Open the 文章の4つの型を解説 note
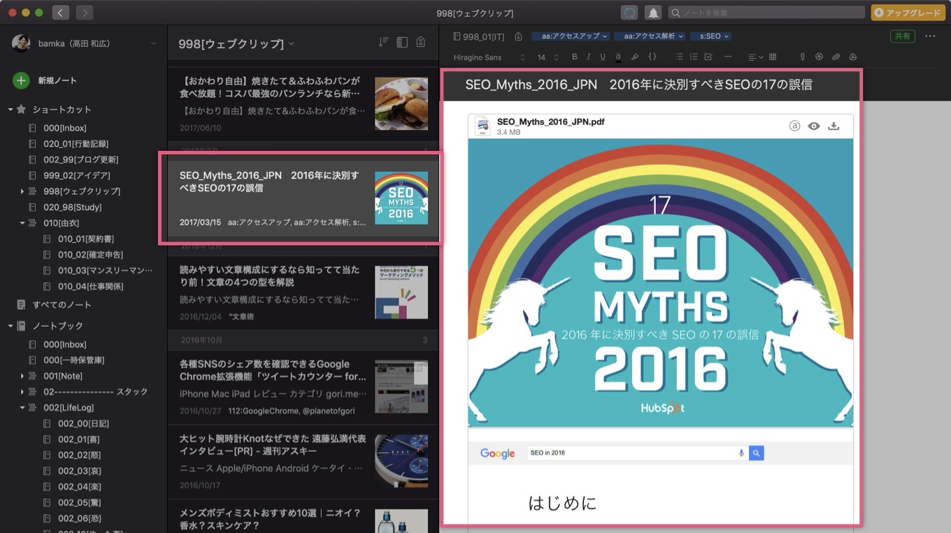The height and width of the screenshot is (533, 951). click(x=303, y=291)
